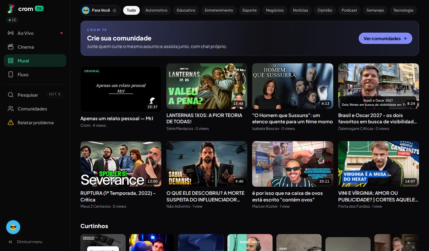This screenshot has width=429, height=251.
Task: Open Ao Vivo live broadcast icon
Action: [x=11, y=33]
